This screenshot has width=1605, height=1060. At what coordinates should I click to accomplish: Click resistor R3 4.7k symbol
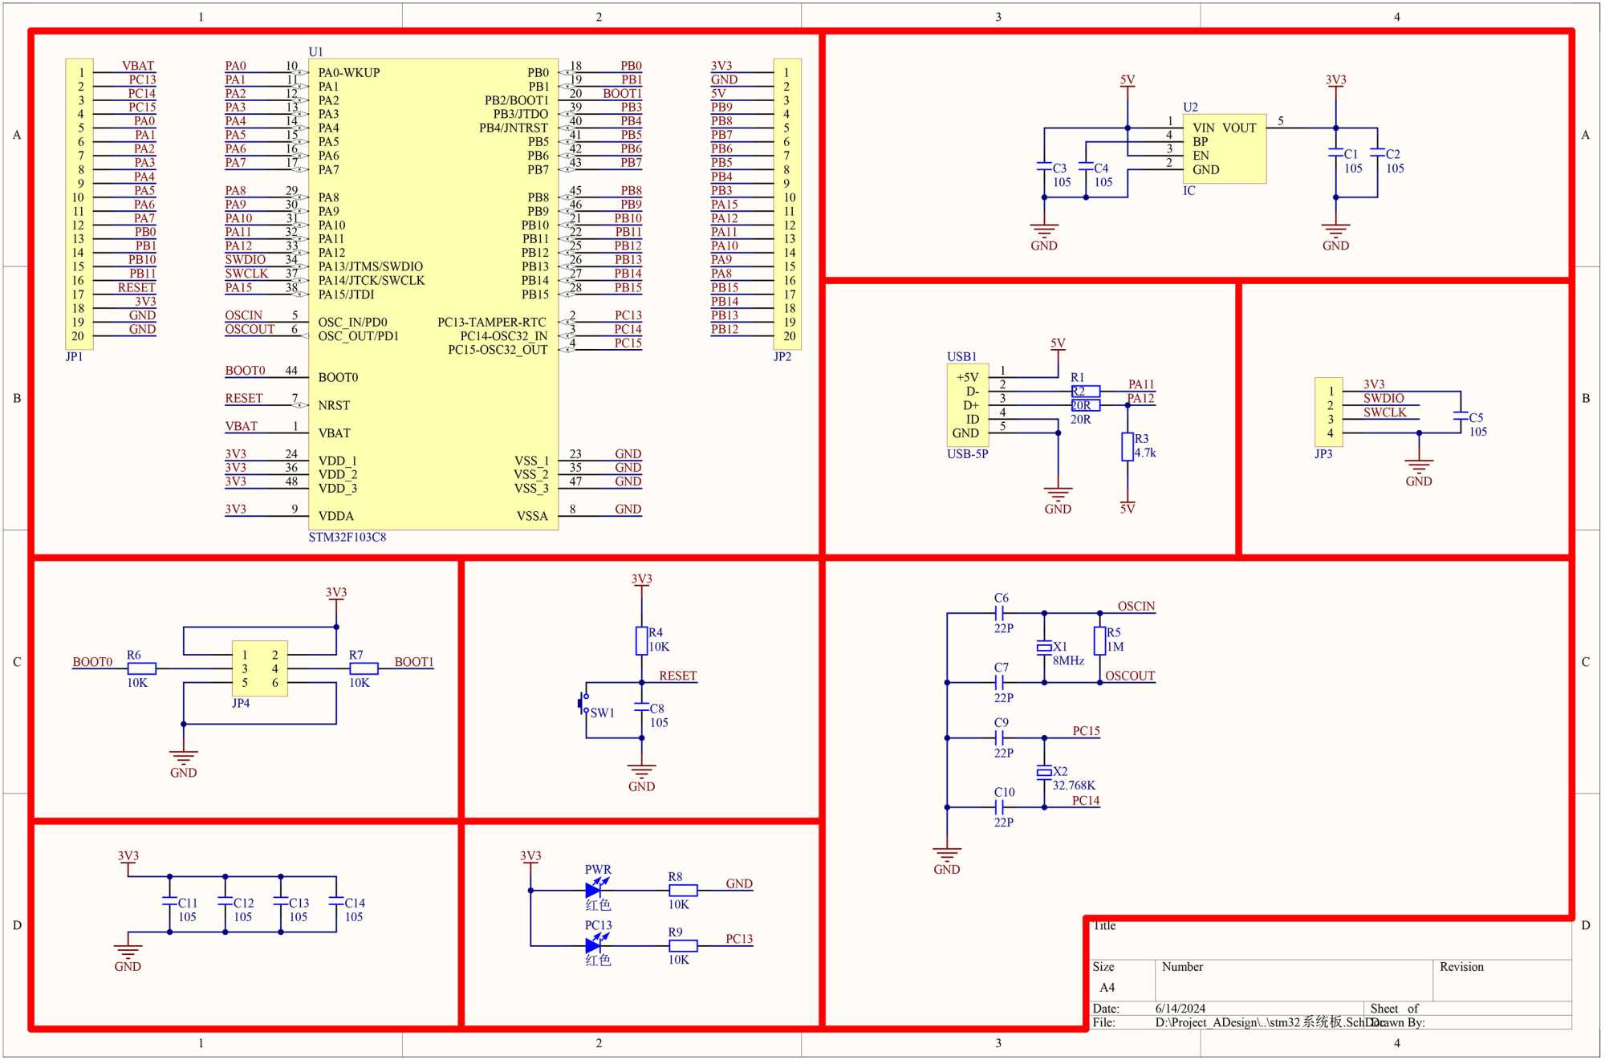tap(1128, 447)
